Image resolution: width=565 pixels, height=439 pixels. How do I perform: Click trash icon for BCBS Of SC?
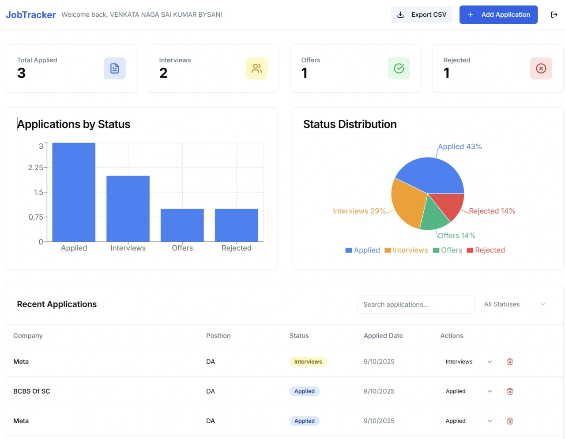click(x=510, y=391)
